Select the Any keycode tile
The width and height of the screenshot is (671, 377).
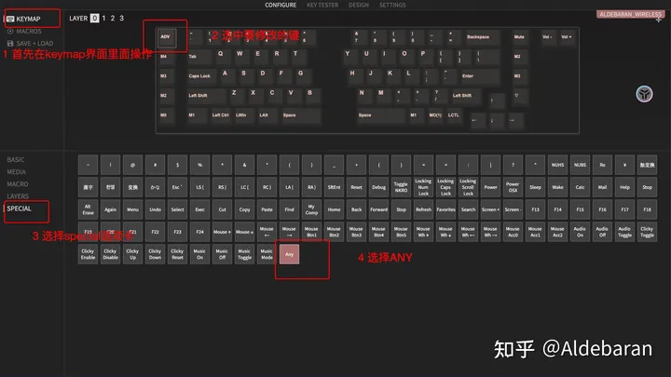pyautogui.click(x=289, y=254)
